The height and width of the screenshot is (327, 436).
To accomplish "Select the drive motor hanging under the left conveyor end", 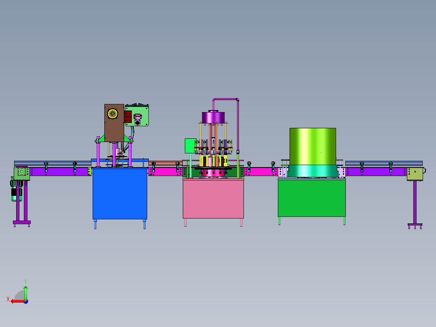I will click(x=16, y=191).
